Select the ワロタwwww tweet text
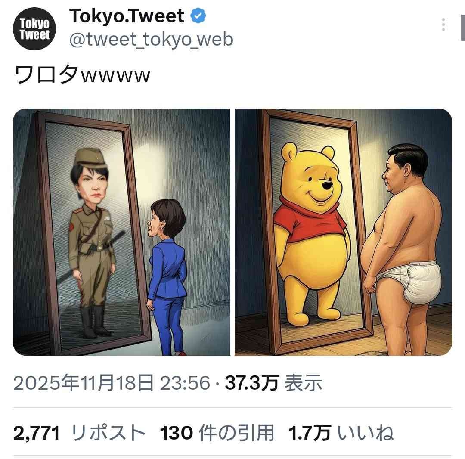 82,74
